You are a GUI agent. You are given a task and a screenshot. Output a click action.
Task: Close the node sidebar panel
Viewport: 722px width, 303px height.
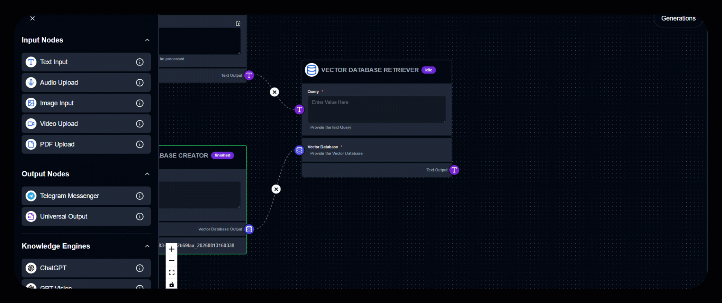pyautogui.click(x=32, y=18)
